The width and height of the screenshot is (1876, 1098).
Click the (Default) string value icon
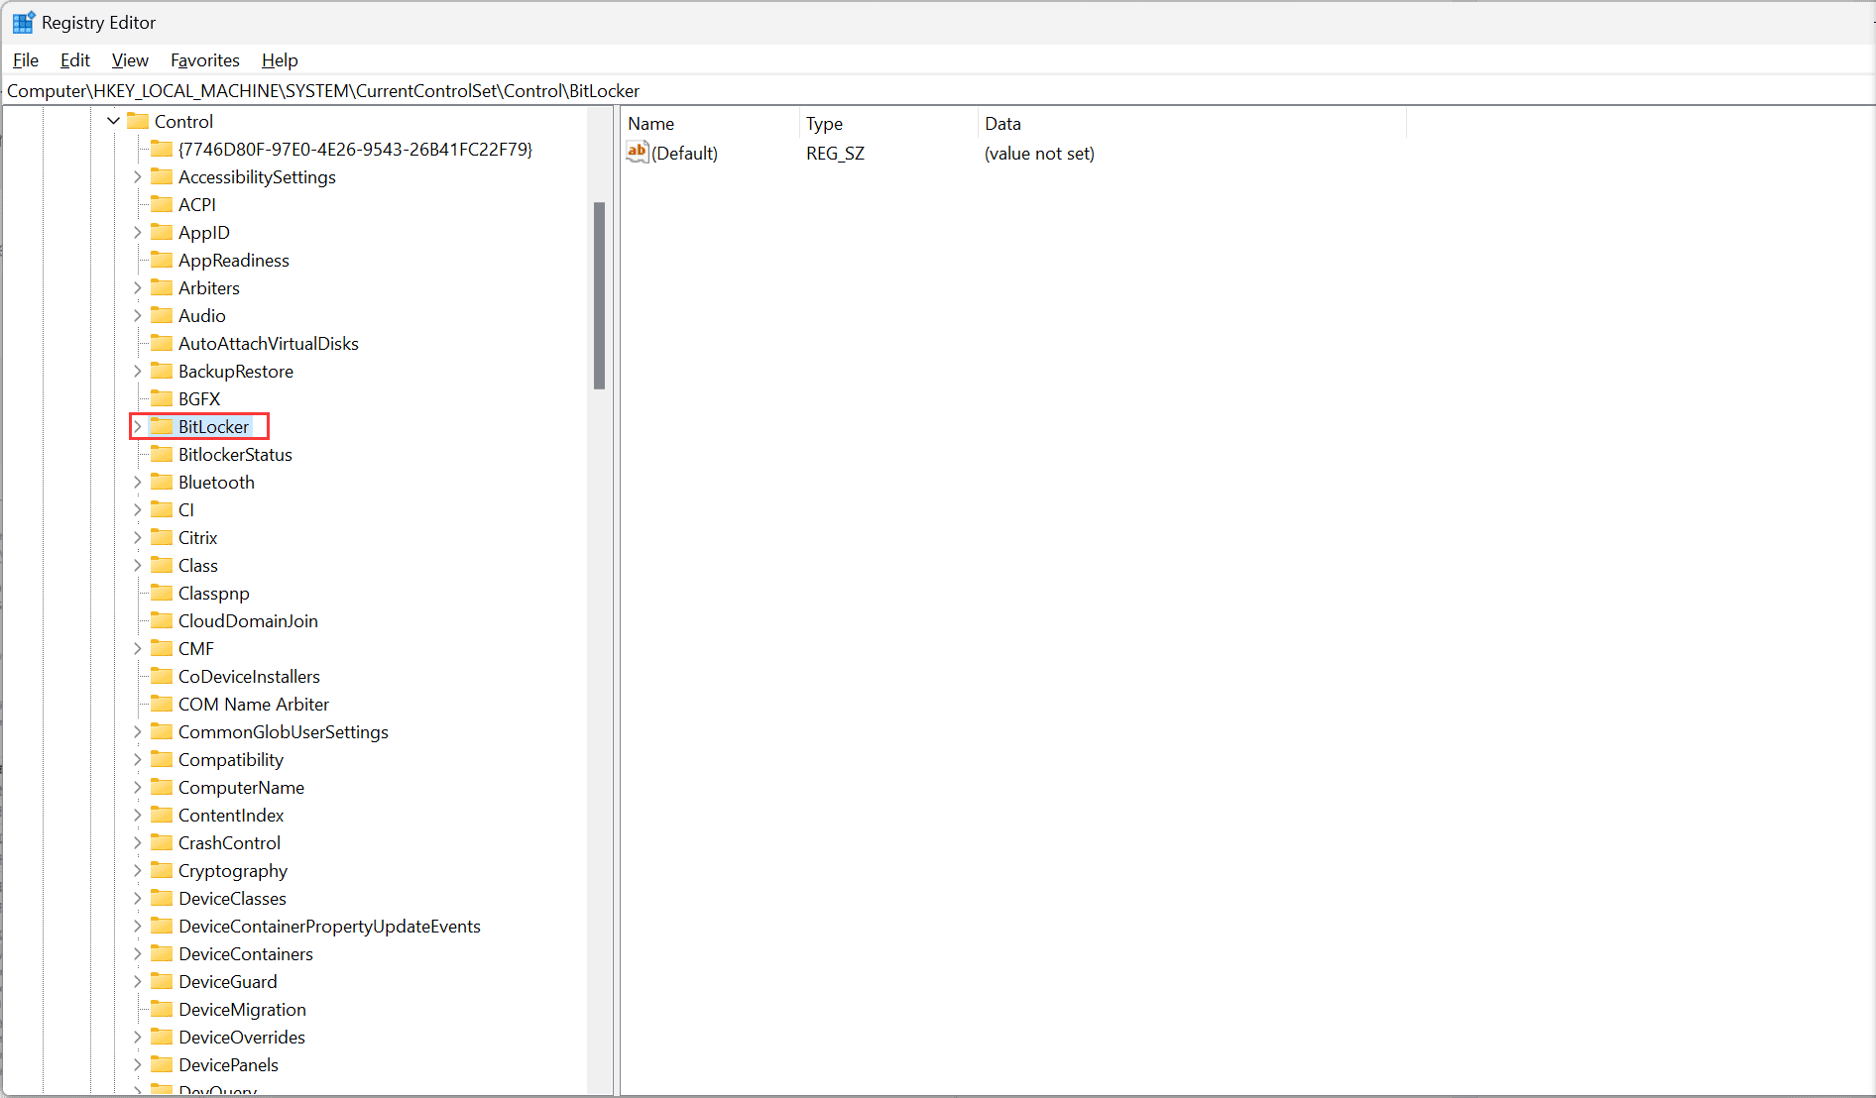pyautogui.click(x=638, y=152)
